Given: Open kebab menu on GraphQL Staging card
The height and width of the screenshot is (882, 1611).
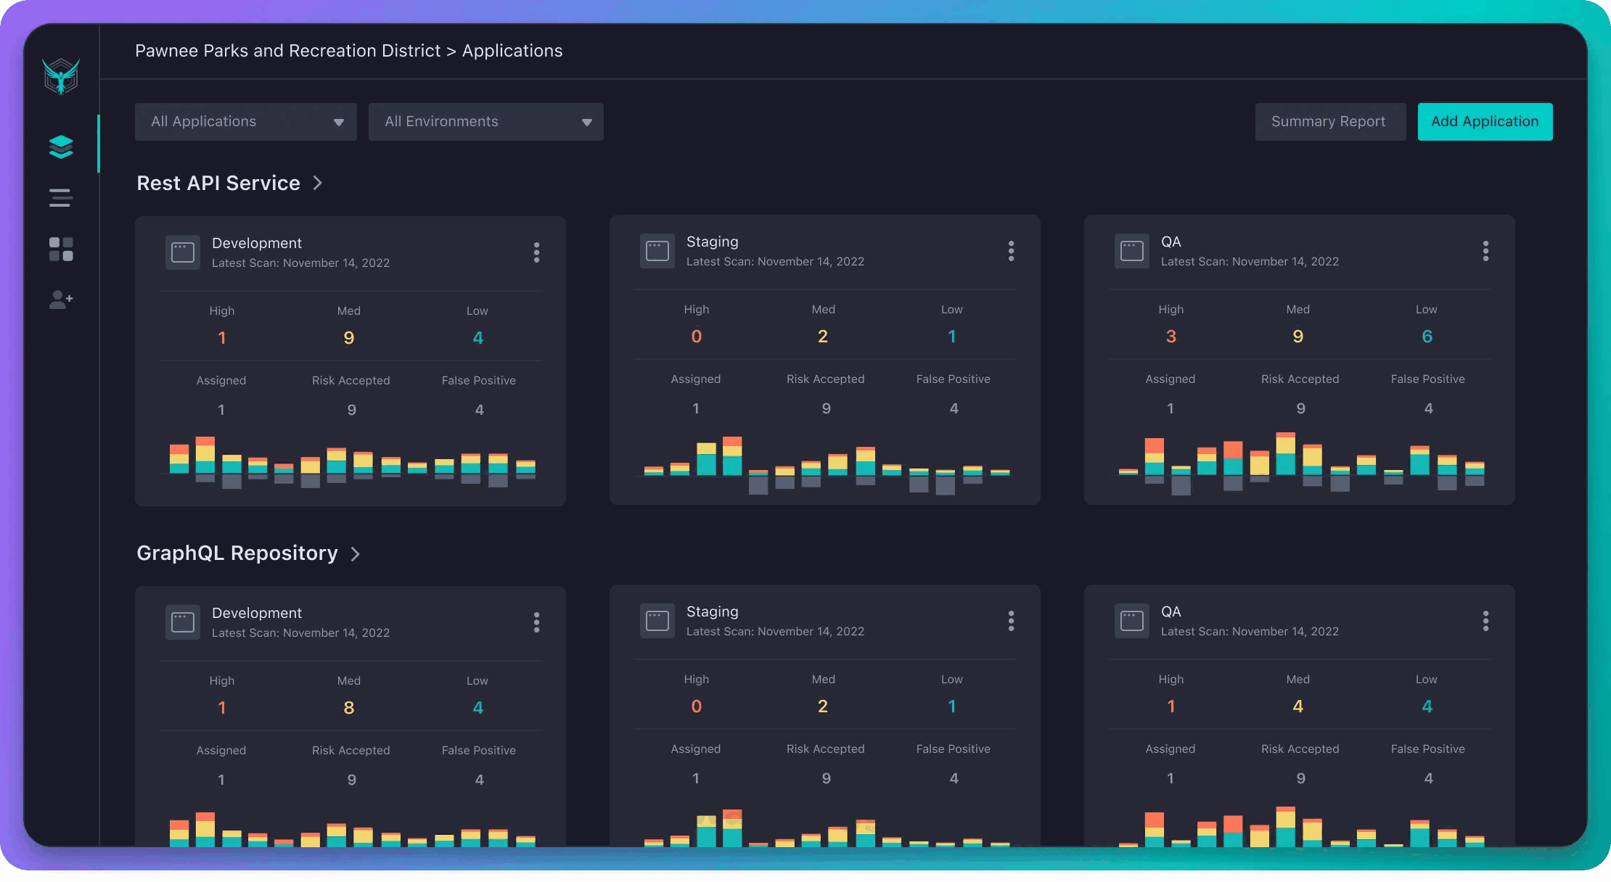Looking at the screenshot, I should [1012, 620].
